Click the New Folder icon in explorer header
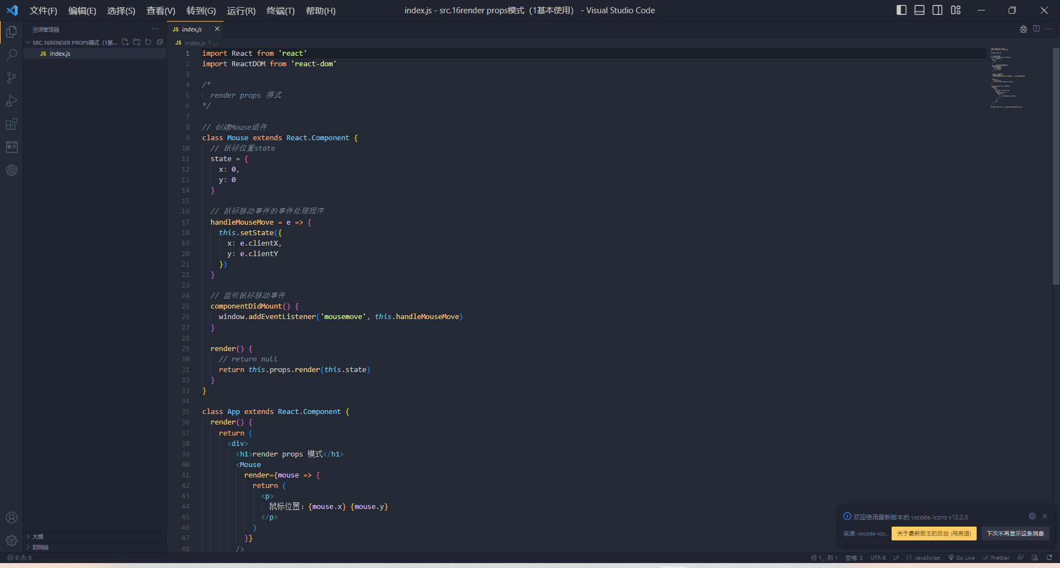Image resolution: width=1060 pixels, height=568 pixels. (137, 42)
